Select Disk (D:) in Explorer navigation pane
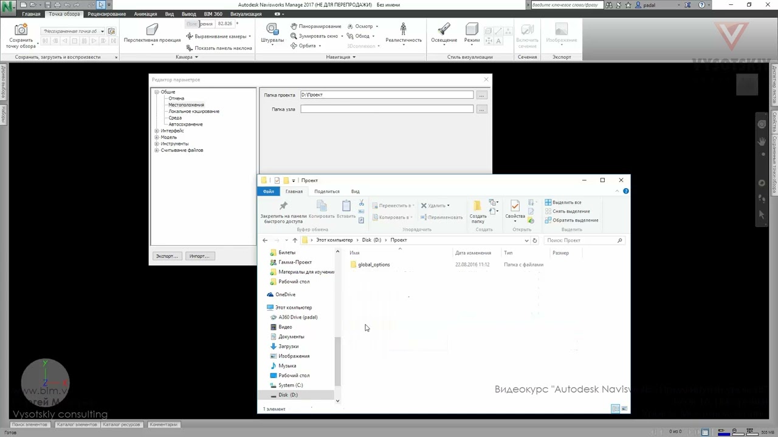 tap(287, 395)
